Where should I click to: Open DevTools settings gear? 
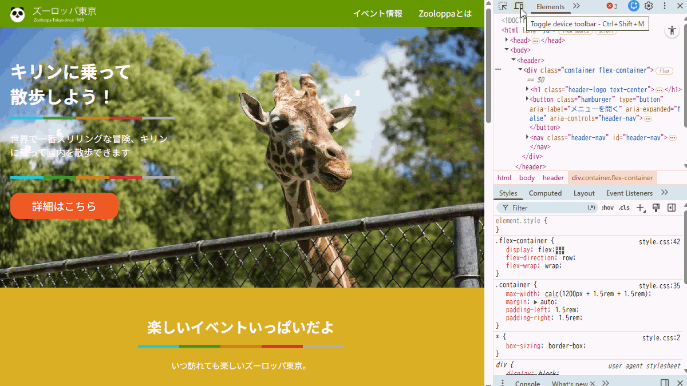tap(649, 6)
